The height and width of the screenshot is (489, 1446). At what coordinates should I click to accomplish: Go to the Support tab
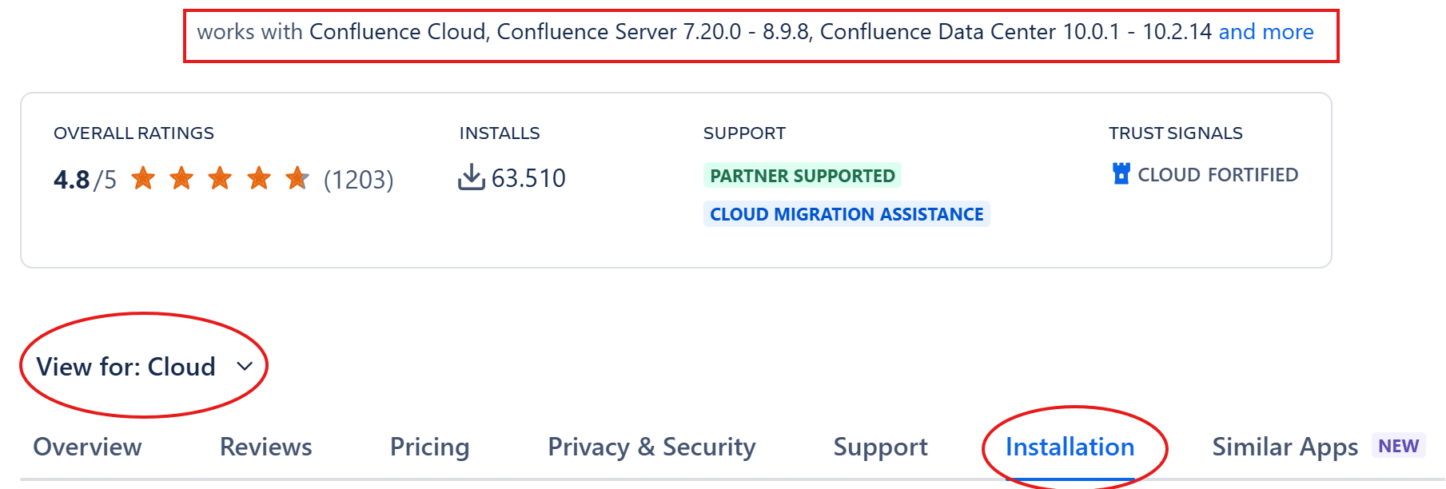[x=880, y=447]
